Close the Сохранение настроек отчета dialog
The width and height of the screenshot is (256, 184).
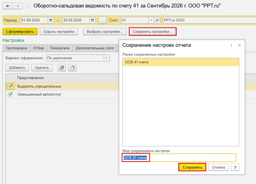(x=239, y=45)
